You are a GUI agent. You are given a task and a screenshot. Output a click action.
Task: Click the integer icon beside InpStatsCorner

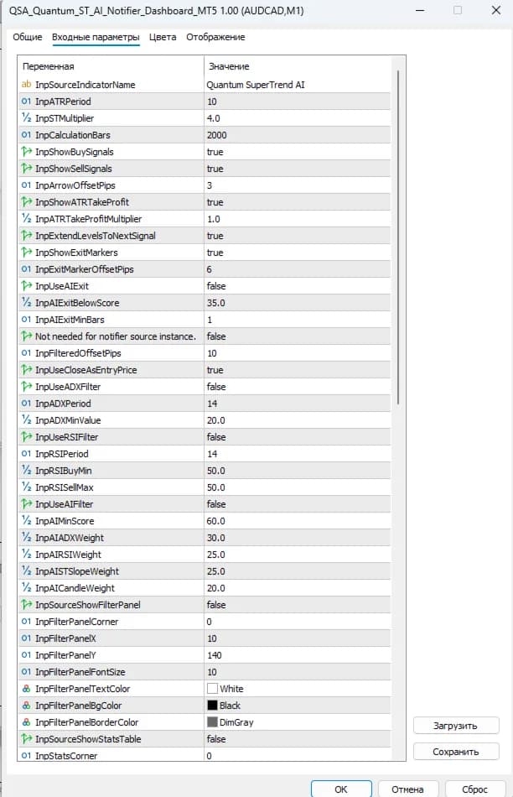pos(27,755)
